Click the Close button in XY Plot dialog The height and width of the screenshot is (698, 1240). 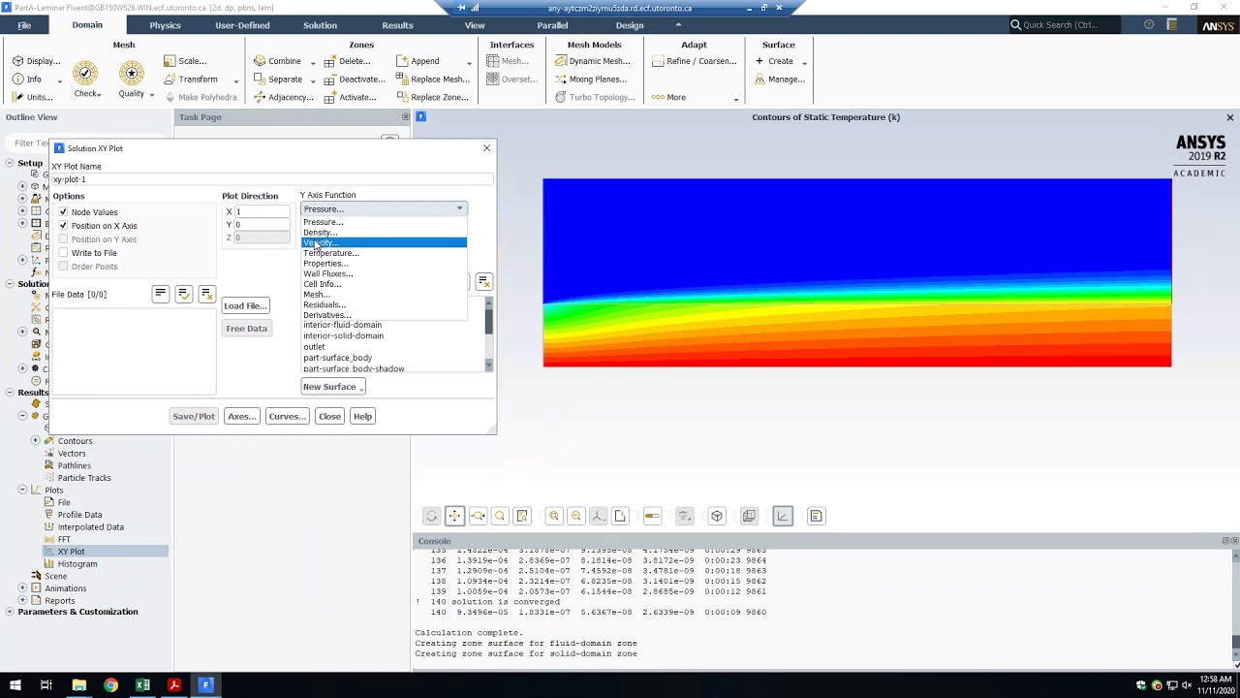329,416
